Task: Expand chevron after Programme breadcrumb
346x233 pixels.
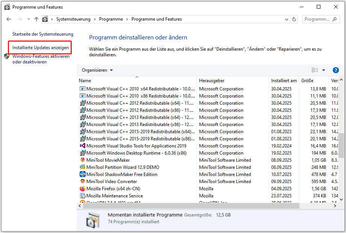Action: point(127,20)
